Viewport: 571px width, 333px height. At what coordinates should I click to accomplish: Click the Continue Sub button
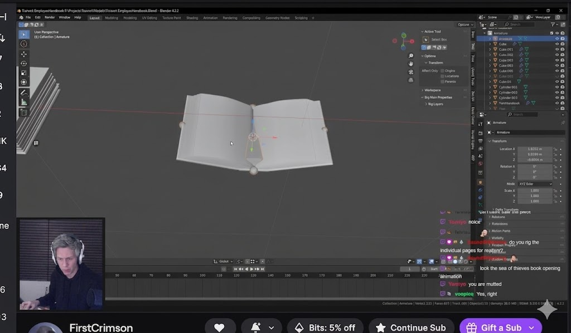point(412,327)
